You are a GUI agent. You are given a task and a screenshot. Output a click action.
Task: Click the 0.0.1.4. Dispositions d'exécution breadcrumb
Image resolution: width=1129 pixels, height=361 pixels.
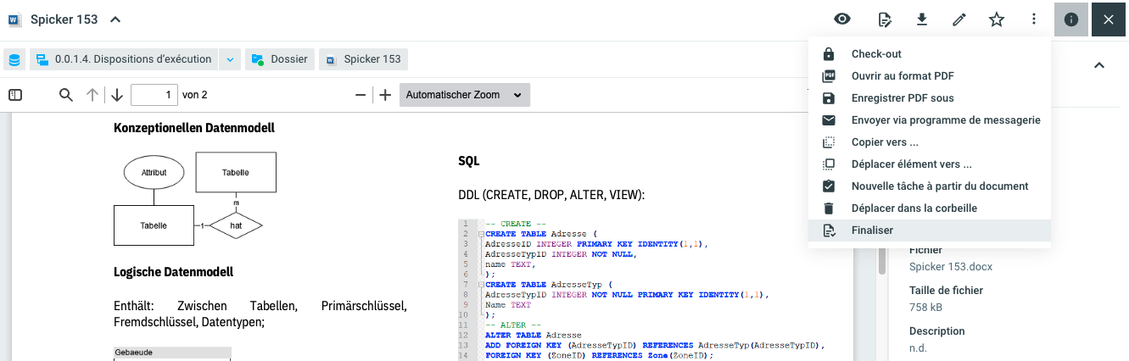tap(124, 59)
